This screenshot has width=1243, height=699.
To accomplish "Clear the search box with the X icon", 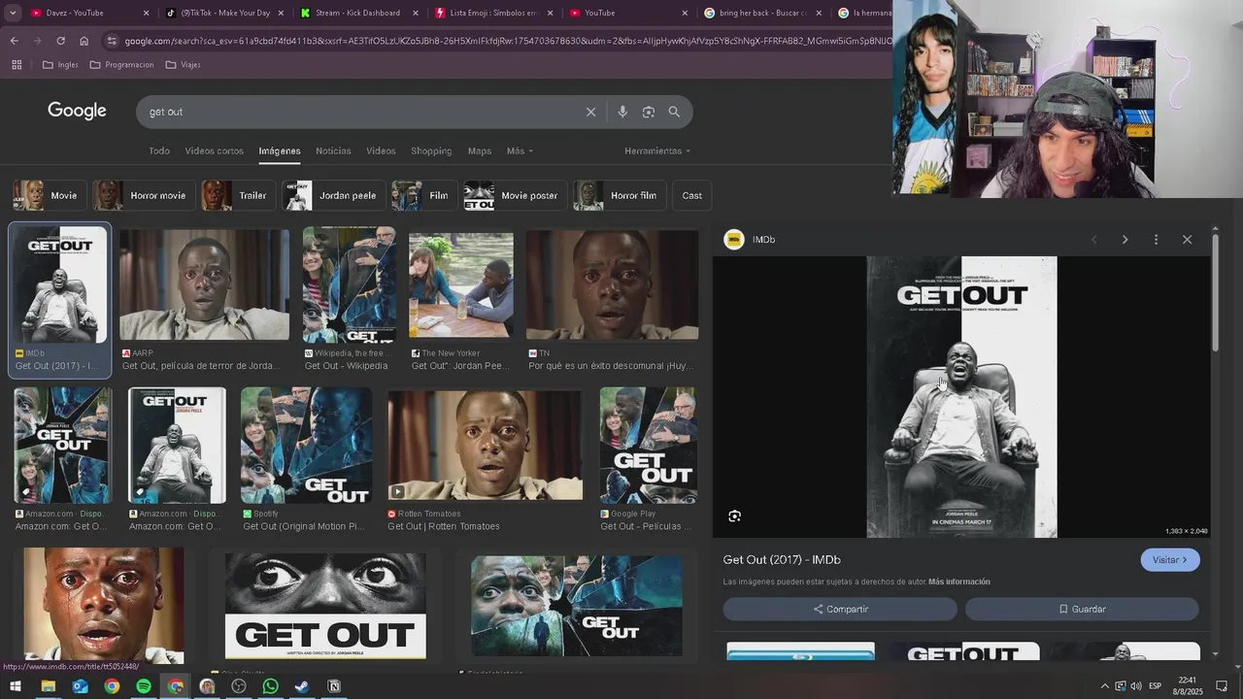I will (590, 112).
